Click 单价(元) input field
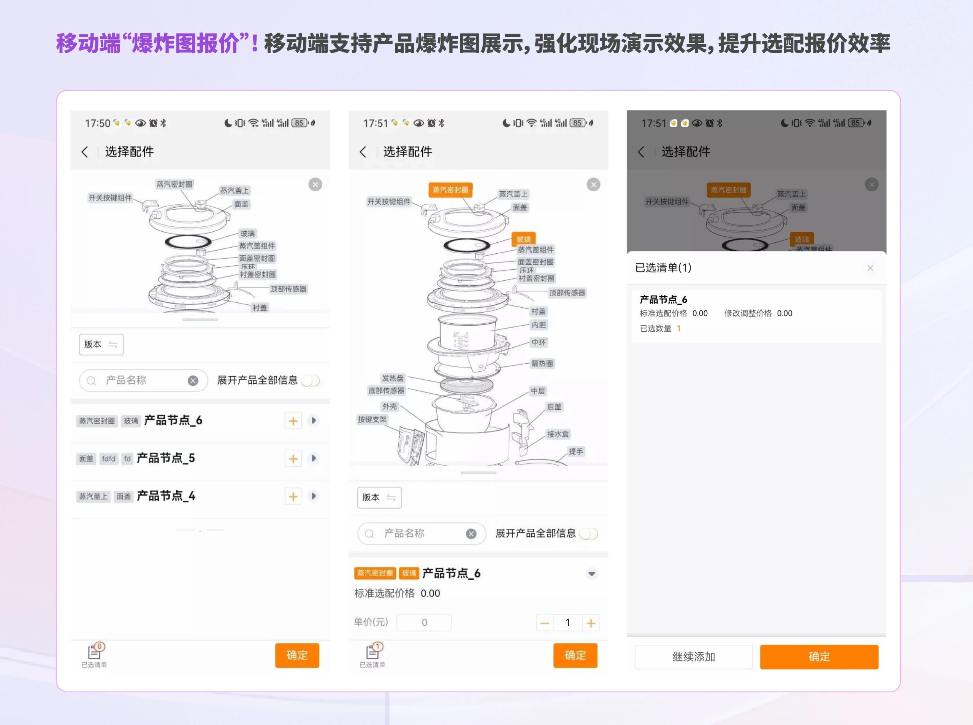The width and height of the screenshot is (973, 725). point(423,622)
